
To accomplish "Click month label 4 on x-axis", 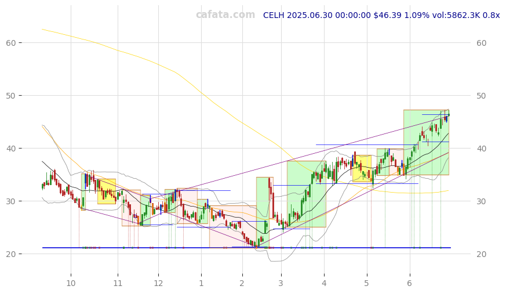I will tap(324, 284).
